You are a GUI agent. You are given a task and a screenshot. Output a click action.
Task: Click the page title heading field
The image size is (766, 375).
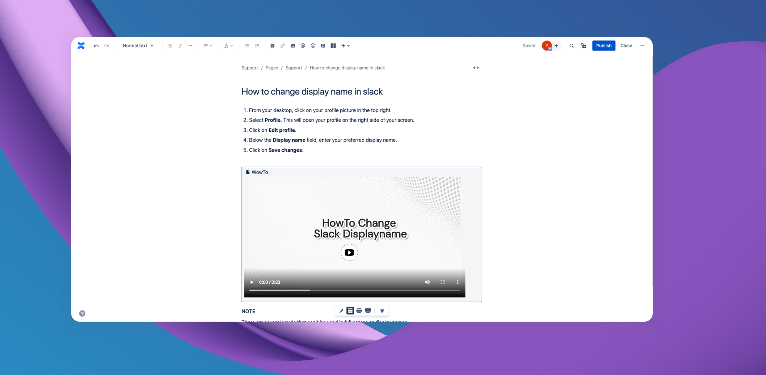312,92
